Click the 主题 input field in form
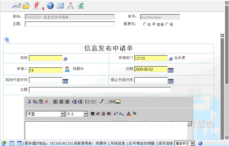The height and width of the screenshot is (146, 229). click(x=100, y=90)
